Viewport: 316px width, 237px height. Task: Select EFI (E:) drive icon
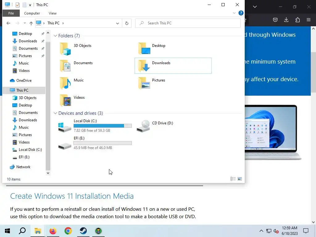click(64, 146)
